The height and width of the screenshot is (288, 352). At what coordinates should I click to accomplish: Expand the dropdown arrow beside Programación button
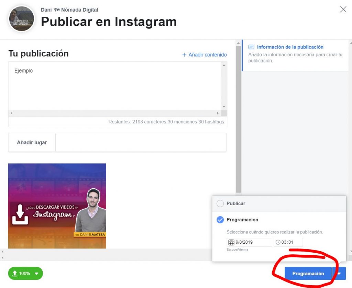pos(339,274)
